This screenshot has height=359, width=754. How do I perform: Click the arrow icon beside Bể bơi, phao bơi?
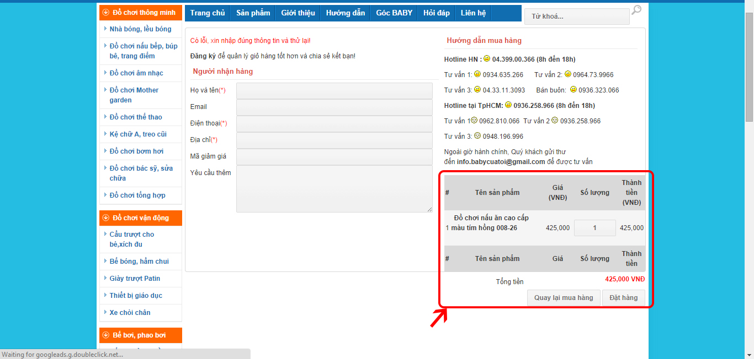tap(106, 335)
